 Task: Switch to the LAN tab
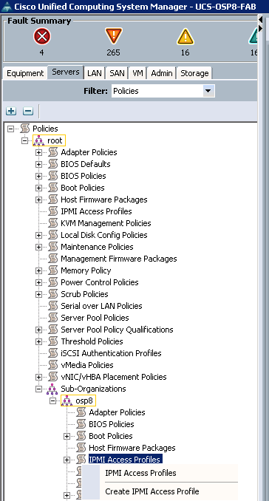pos(95,73)
